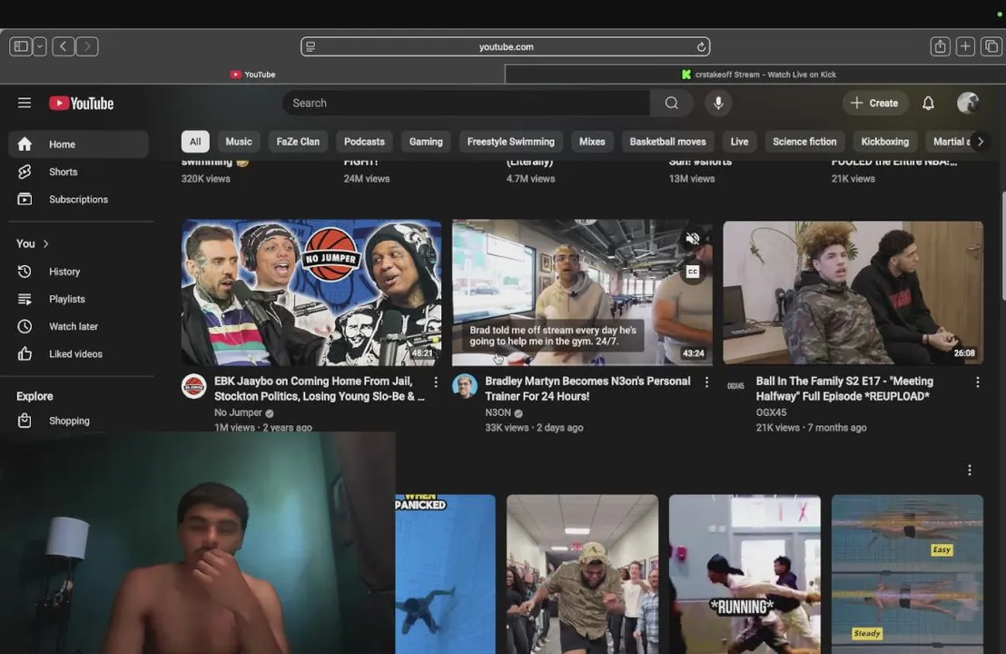Click the page settings icon in address bar
This screenshot has width=1006, height=654.
tap(311, 47)
